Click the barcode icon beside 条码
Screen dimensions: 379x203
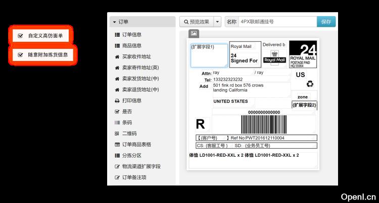[117, 122]
